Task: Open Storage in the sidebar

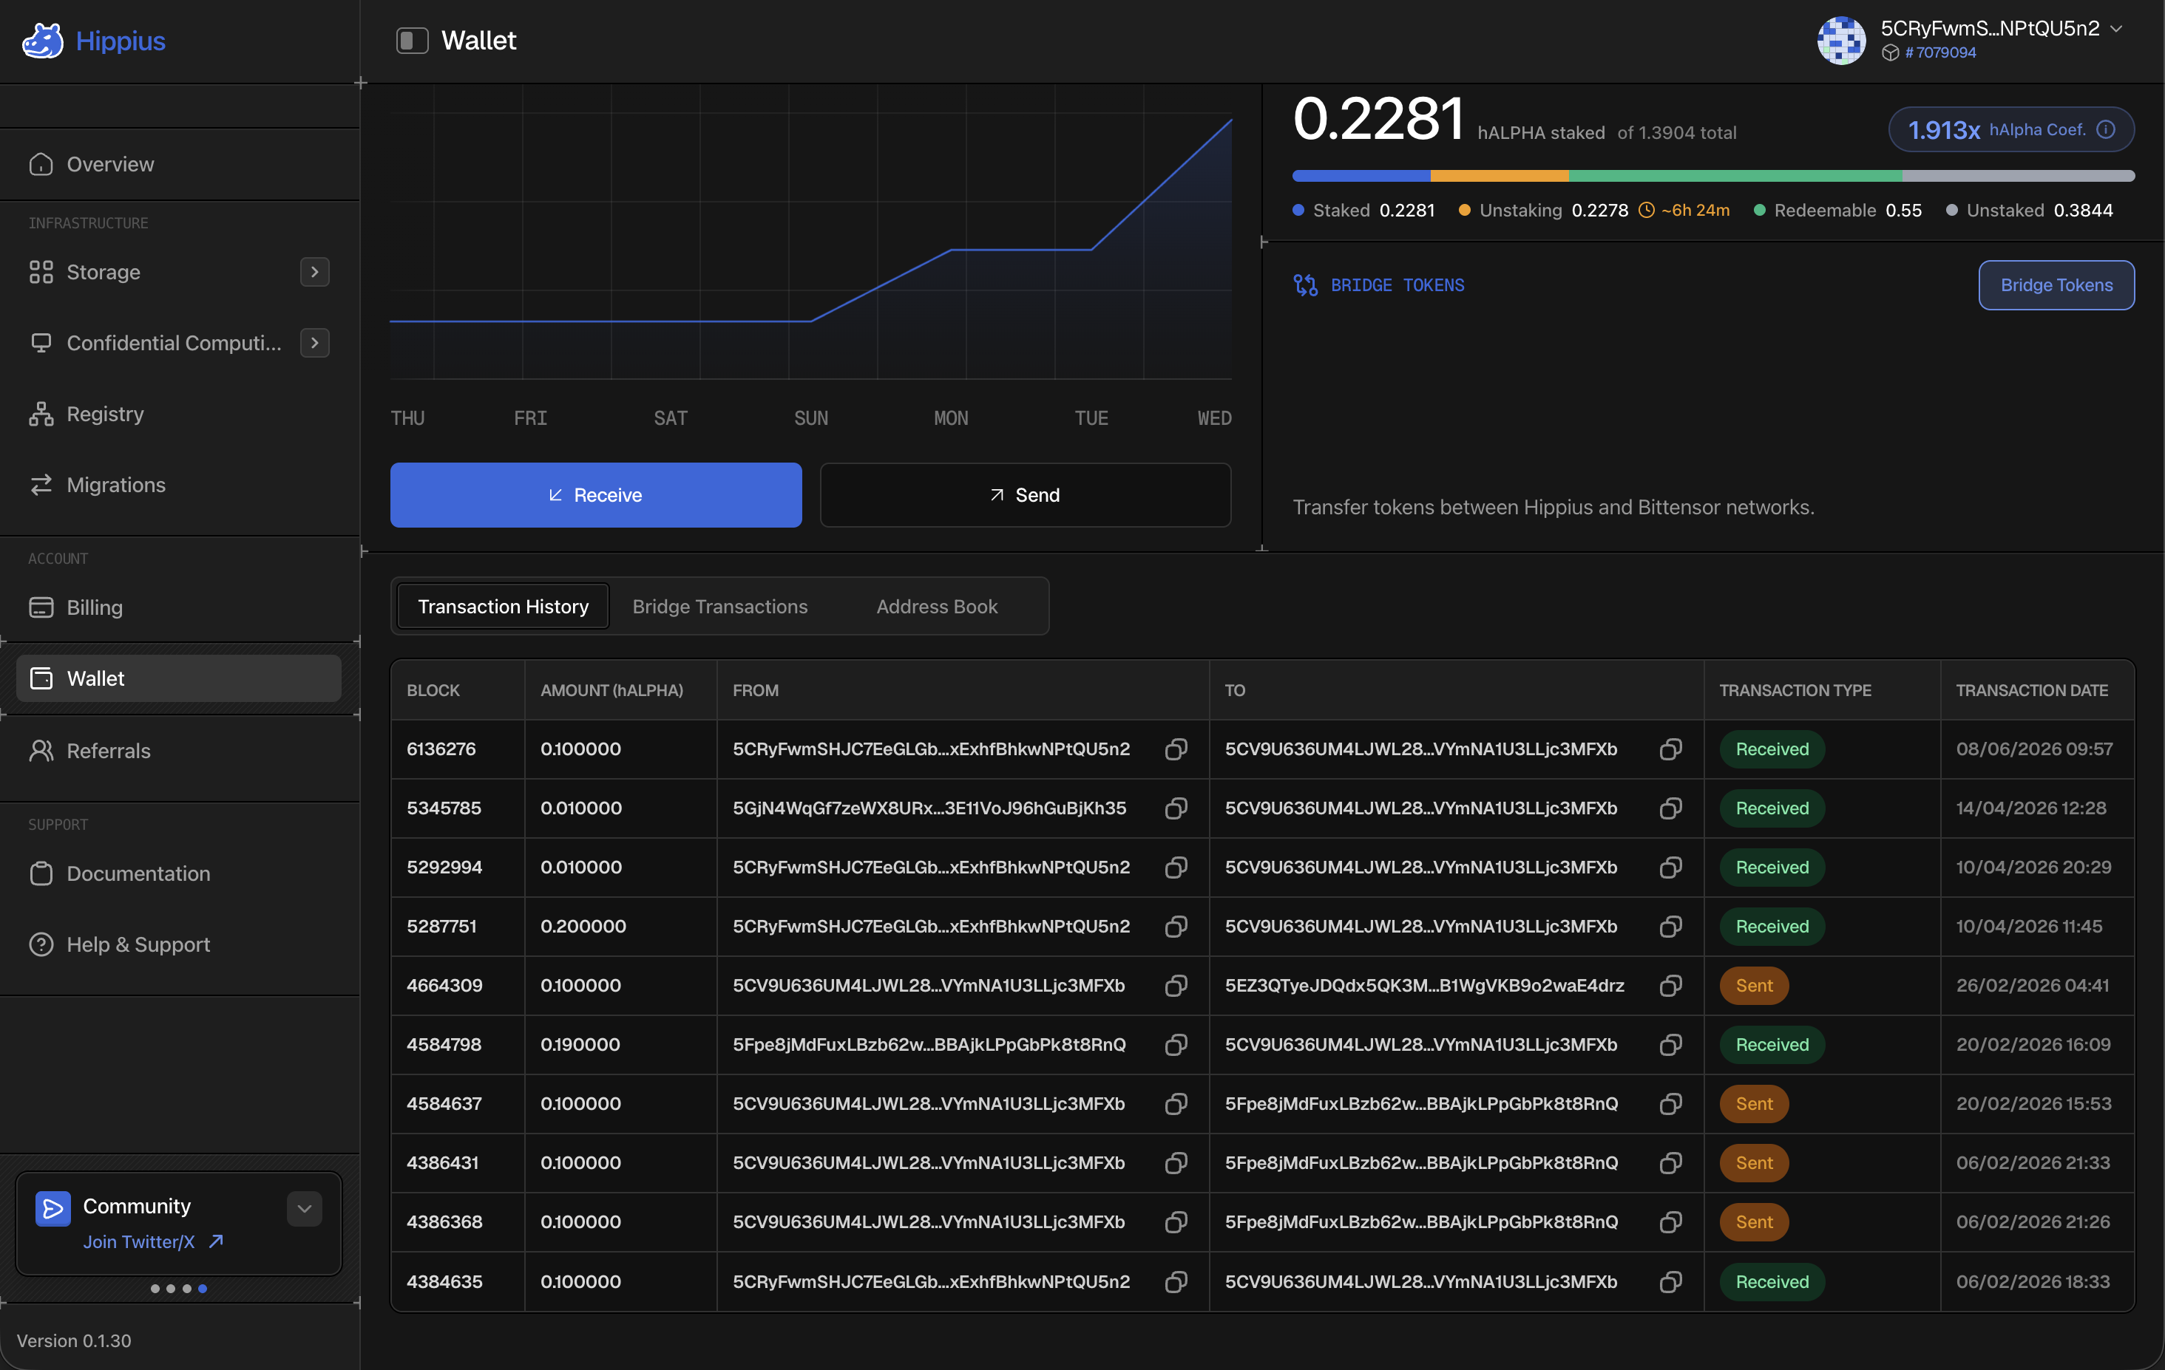Action: click(104, 271)
